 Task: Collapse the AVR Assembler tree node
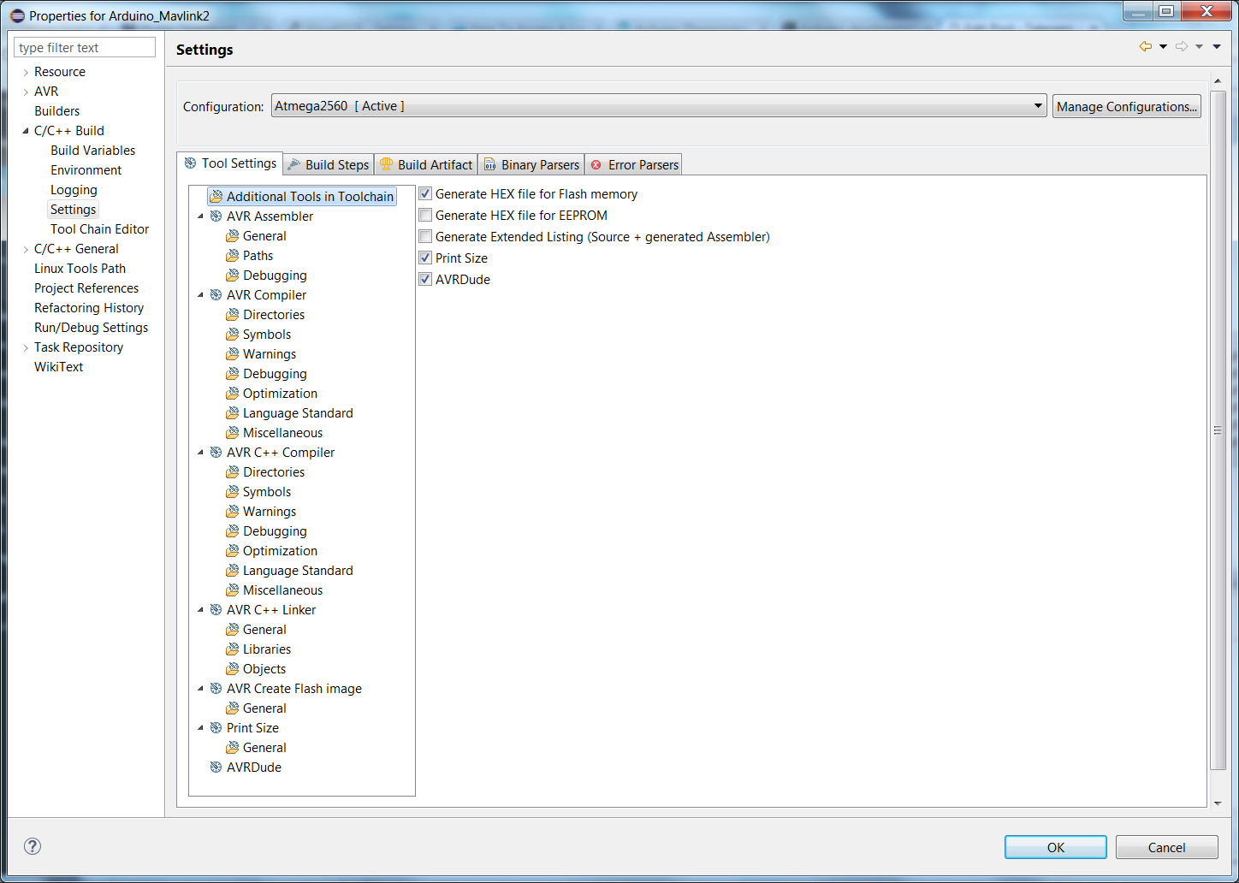pyautogui.click(x=201, y=216)
